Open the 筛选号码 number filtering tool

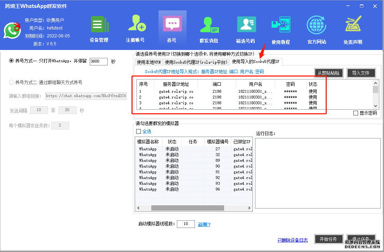tap(246, 29)
